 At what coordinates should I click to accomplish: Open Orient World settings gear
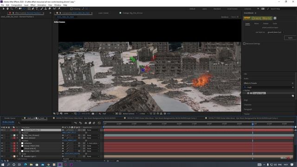tap(275, 18)
